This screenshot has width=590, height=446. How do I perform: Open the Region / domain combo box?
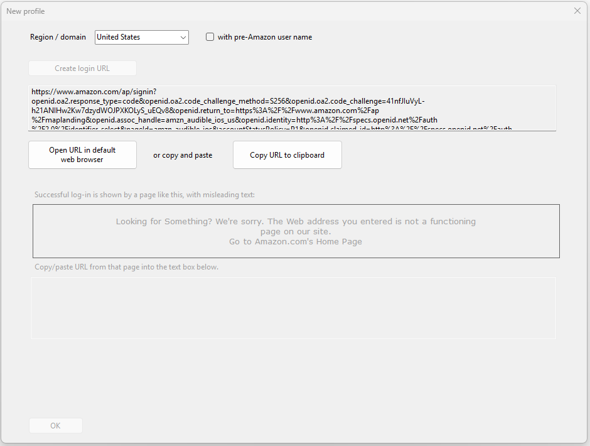point(141,37)
